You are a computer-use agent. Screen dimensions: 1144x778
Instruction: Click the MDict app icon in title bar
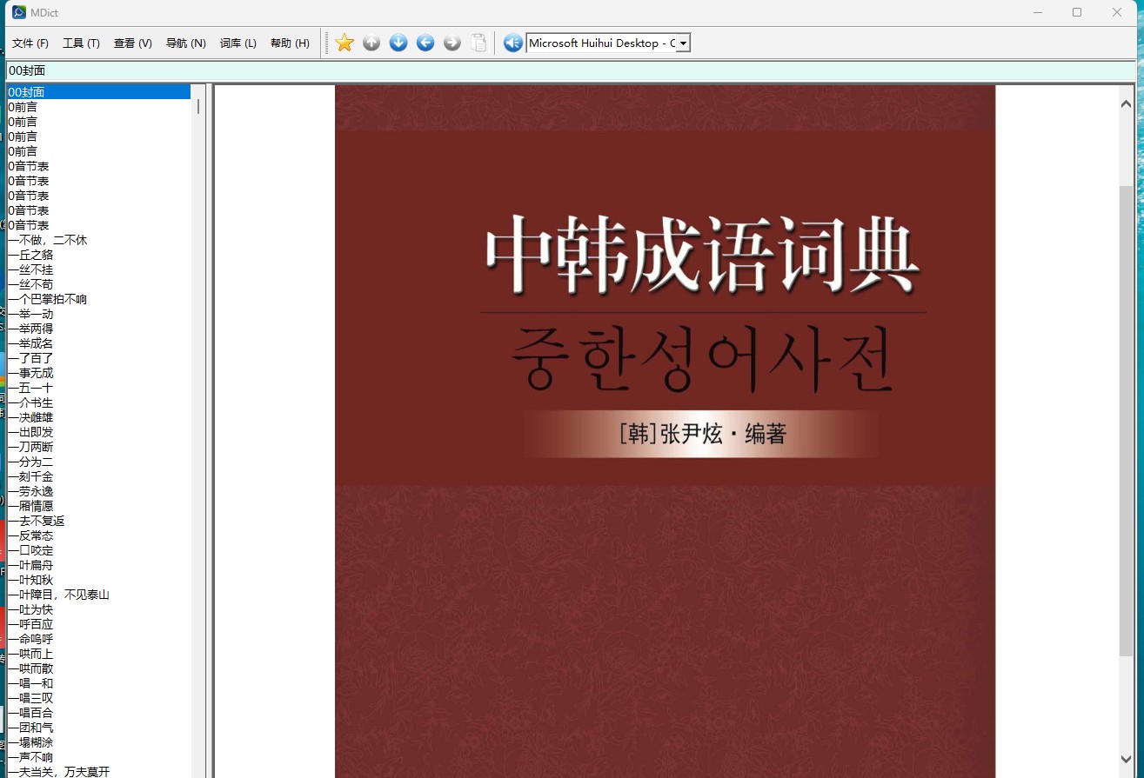[x=19, y=12]
